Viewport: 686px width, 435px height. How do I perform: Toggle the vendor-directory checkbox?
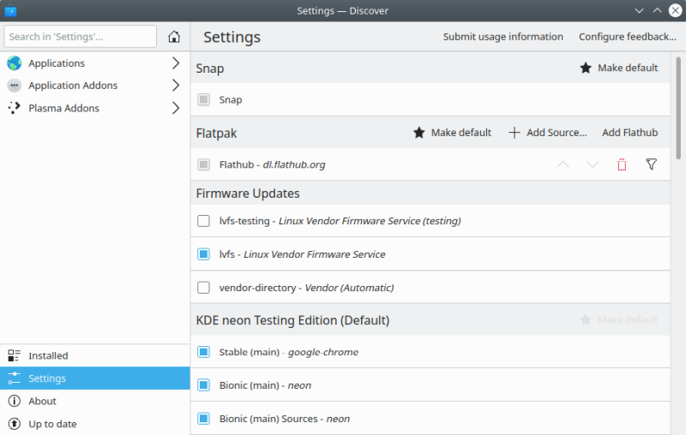point(203,288)
